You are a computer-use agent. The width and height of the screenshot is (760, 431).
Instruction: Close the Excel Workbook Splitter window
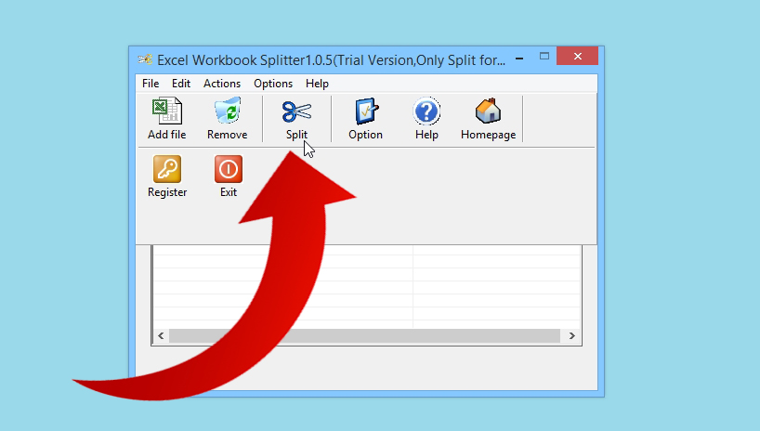tap(577, 57)
